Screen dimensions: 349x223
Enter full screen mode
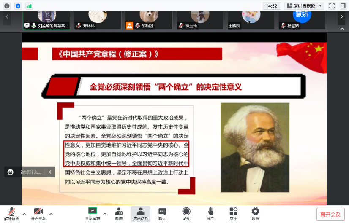pyautogui.click(x=332, y=6)
